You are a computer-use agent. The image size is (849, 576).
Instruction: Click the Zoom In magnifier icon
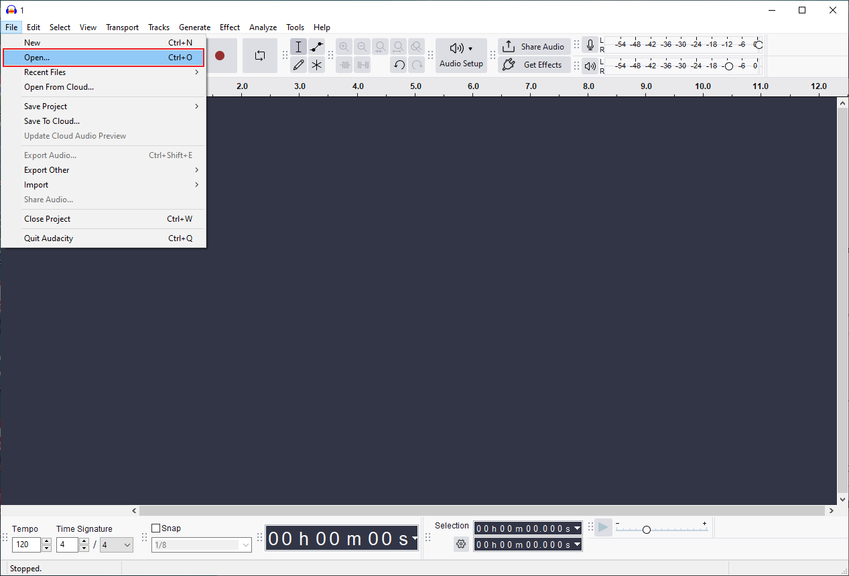tap(344, 46)
